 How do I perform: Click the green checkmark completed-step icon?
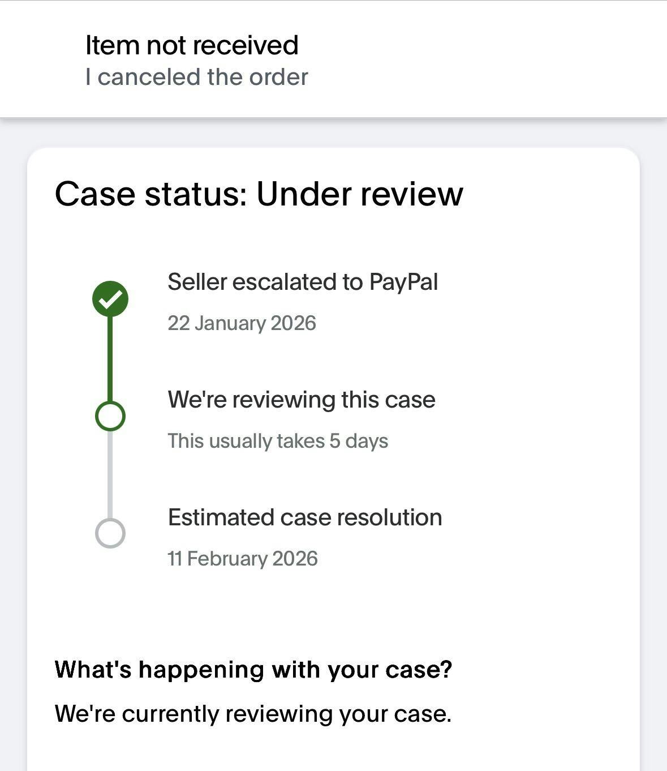pos(110,299)
